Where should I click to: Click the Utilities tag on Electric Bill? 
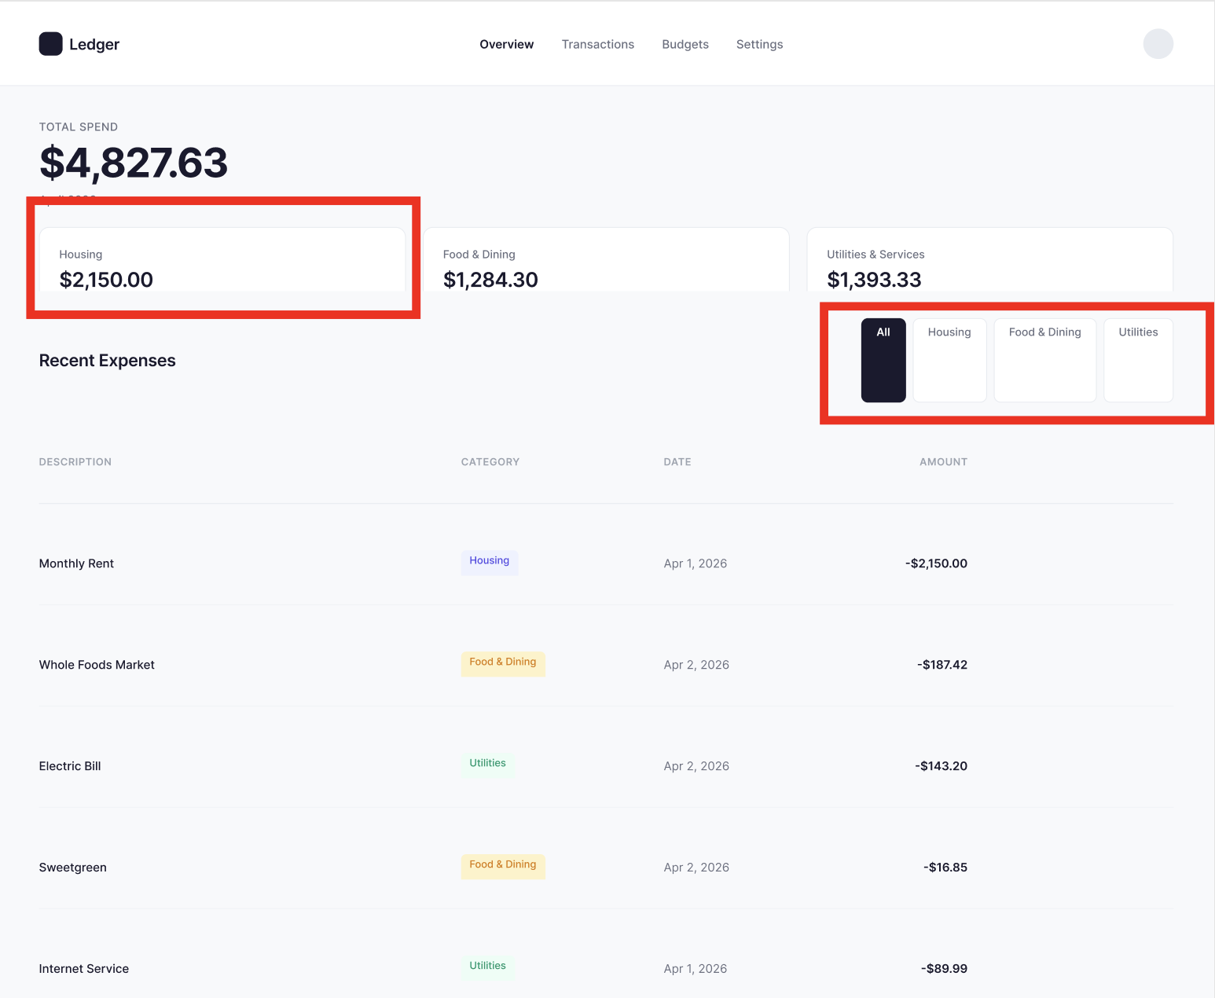click(487, 764)
